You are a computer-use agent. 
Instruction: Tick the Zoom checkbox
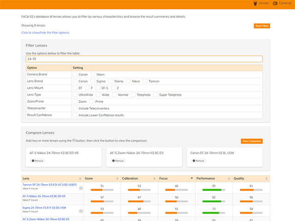tap(75, 101)
